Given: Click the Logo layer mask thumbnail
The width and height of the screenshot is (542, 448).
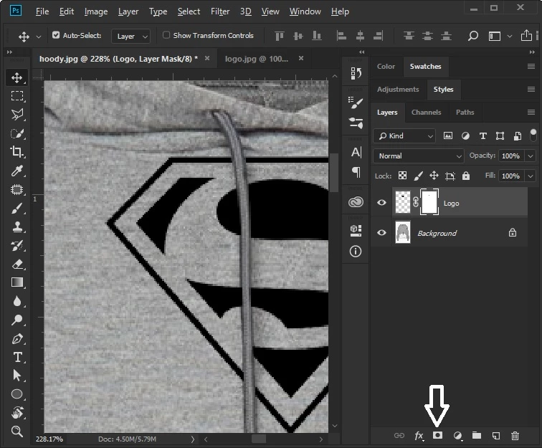Looking at the screenshot, I should point(429,202).
